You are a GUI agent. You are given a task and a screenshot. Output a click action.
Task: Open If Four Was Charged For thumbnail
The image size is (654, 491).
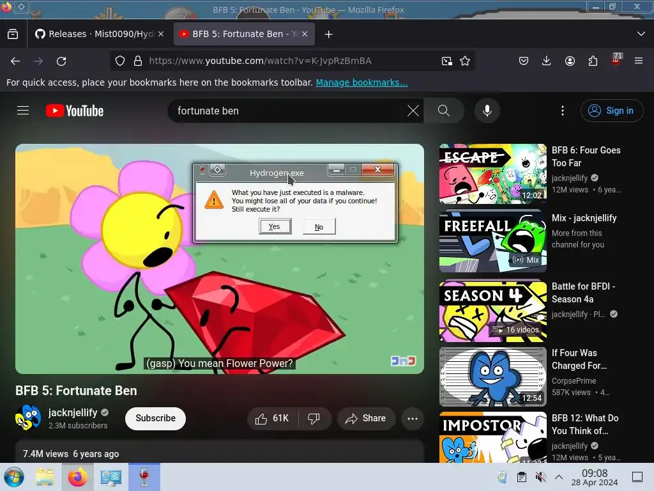pyautogui.click(x=493, y=377)
